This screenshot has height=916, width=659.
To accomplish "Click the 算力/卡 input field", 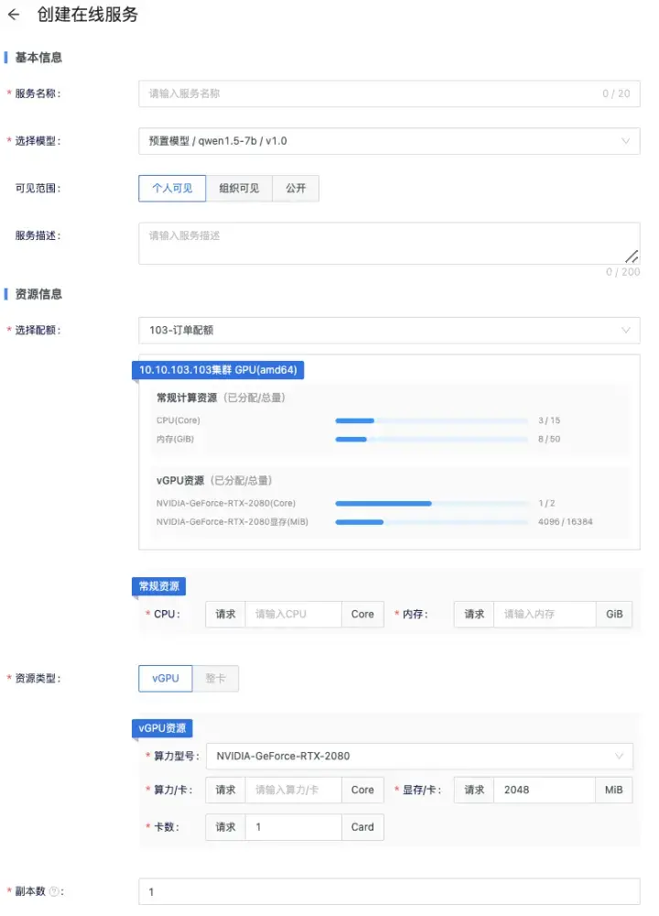I will pos(293,791).
